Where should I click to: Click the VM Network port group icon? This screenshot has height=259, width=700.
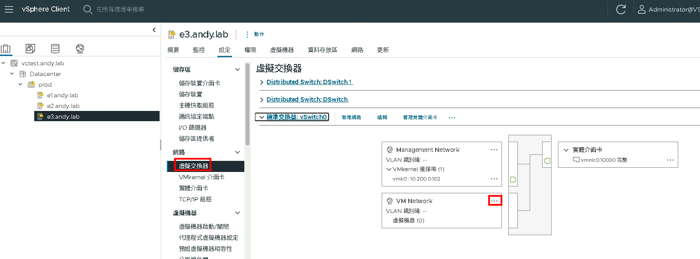(x=390, y=201)
